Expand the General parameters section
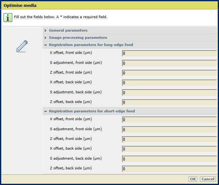The height and width of the screenshot is (185, 219). pos(68,30)
